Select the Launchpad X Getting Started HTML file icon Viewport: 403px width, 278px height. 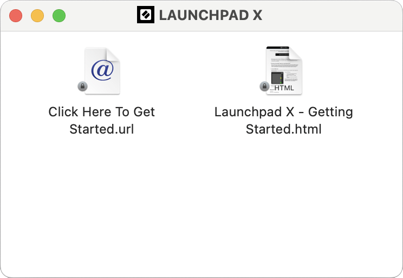point(283,71)
